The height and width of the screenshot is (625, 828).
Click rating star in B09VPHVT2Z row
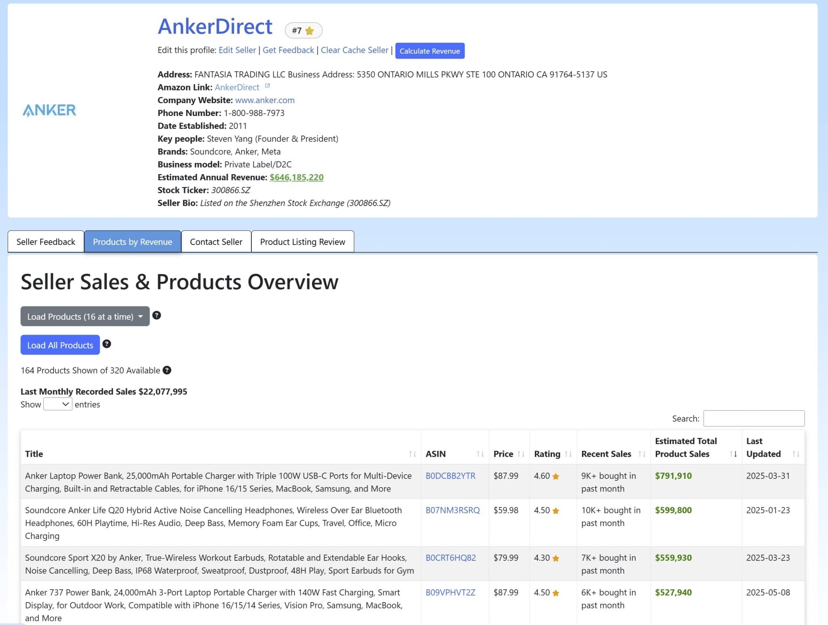click(556, 593)
